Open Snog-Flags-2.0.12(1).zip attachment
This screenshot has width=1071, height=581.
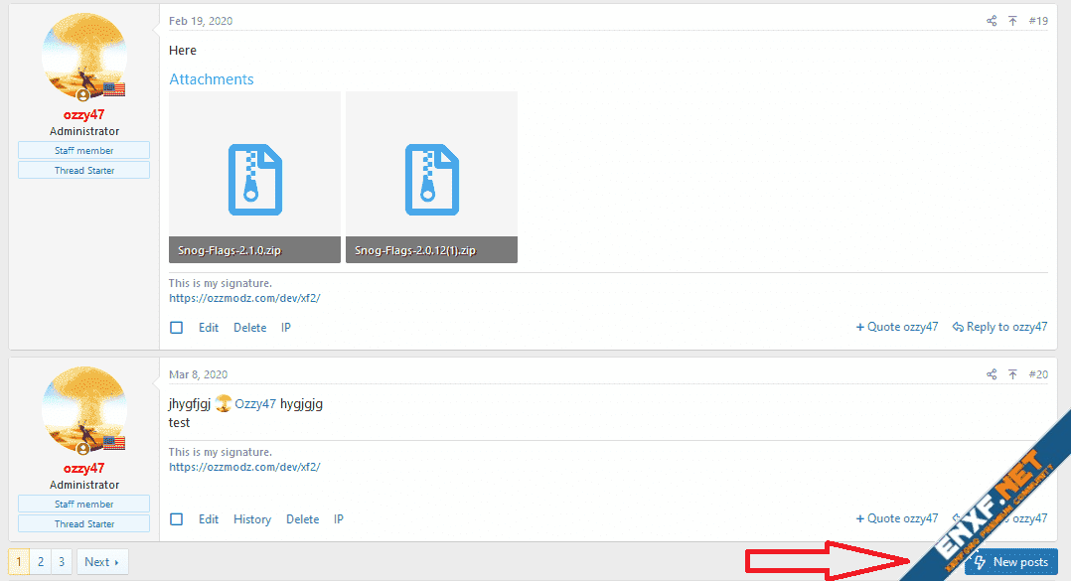[x=431, y=178]
